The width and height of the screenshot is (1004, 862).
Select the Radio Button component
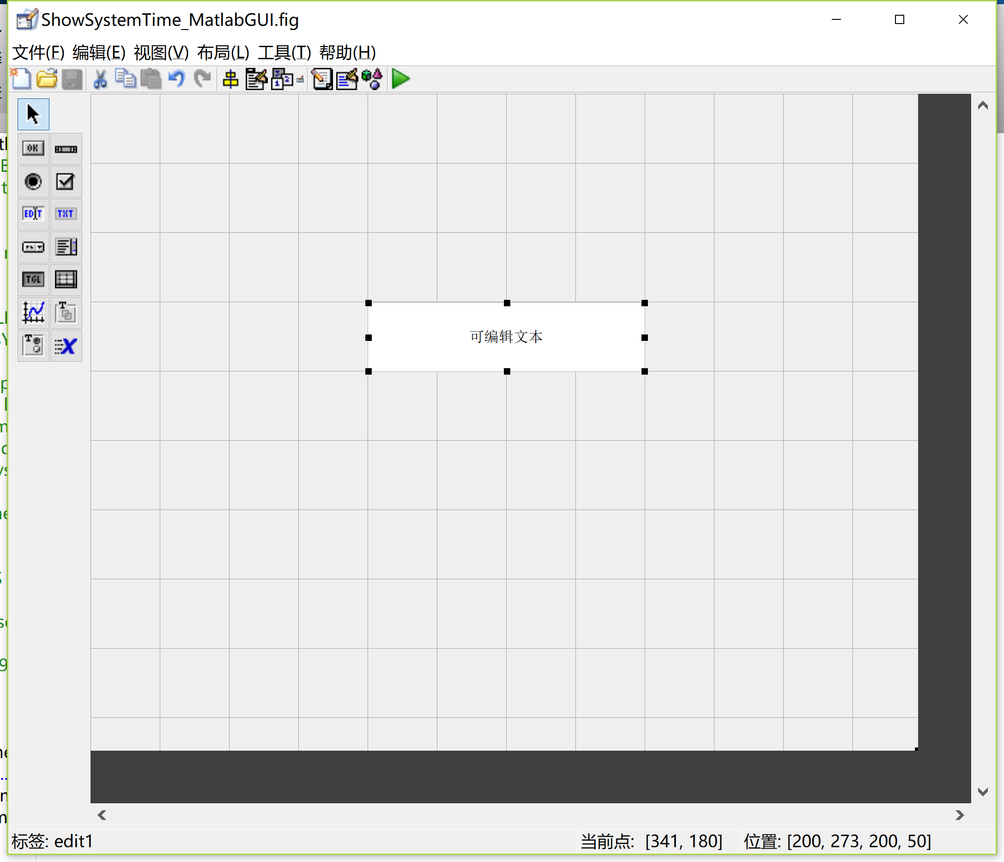pyautogui.click(x=33, y=182)
